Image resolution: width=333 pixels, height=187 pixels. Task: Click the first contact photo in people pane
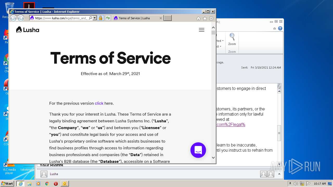pyautogui.click(x=264, y=174)
